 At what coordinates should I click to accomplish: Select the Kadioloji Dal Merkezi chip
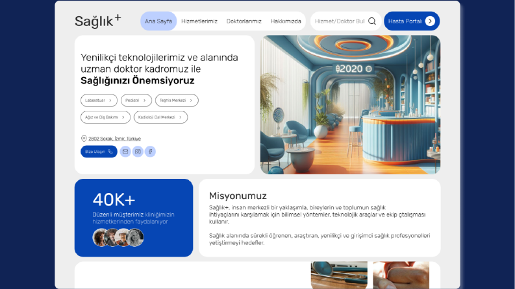coord(160,117)
